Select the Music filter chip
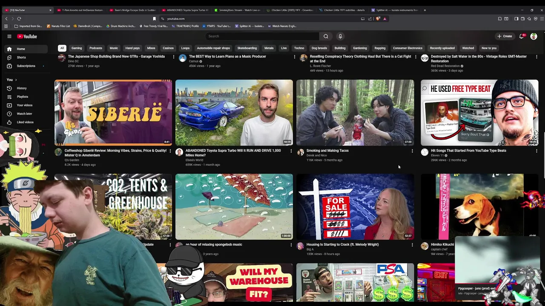545x306 pixels. 114,48
